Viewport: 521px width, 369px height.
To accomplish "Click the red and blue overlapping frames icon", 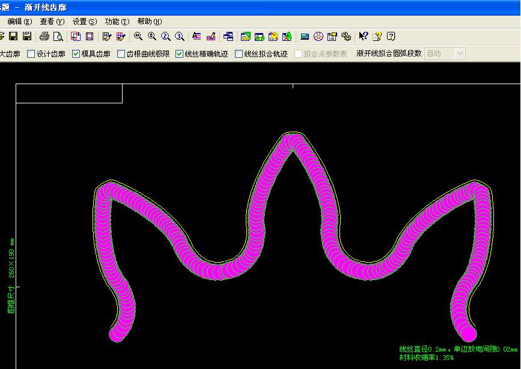I will pos(76,36).
